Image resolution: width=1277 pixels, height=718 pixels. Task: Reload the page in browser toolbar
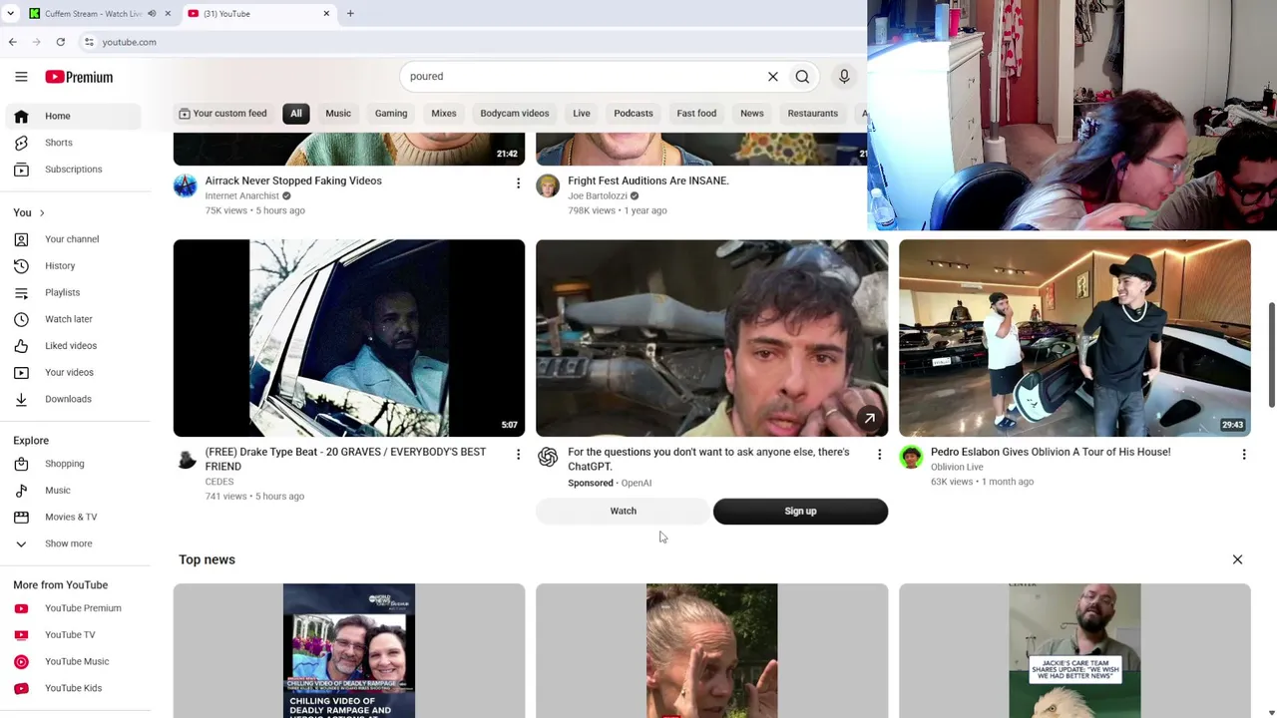coord(61,42)
